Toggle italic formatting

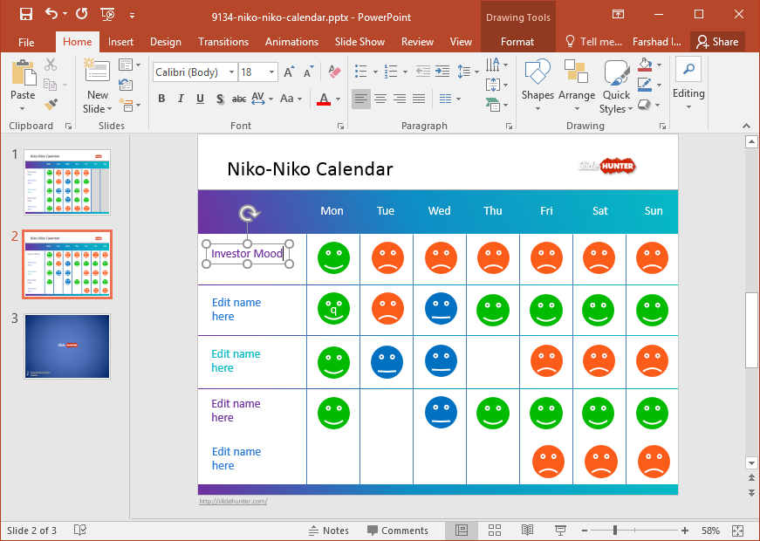(x=181, y=99)
